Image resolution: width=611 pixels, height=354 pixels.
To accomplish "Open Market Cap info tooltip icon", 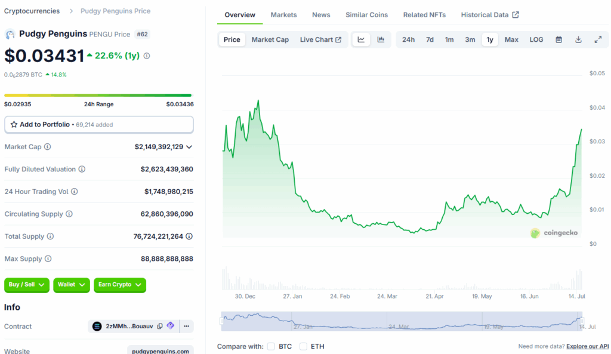I will (48, 147).
